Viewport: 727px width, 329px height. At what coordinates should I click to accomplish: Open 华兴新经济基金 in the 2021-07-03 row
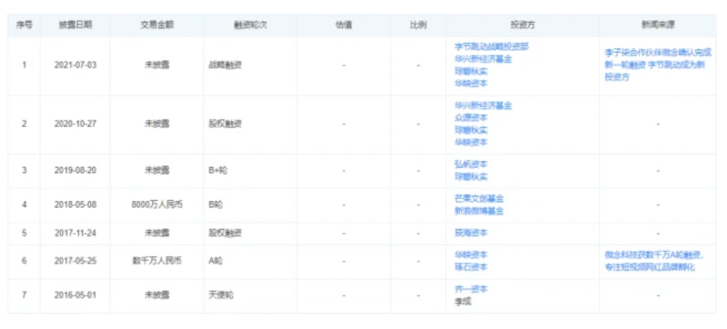click(x=483, y=59)
